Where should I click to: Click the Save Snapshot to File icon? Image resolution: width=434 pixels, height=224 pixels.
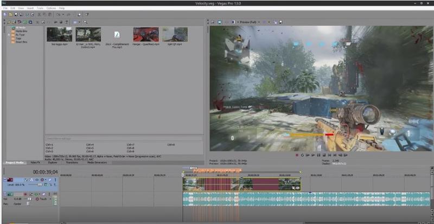280,22
